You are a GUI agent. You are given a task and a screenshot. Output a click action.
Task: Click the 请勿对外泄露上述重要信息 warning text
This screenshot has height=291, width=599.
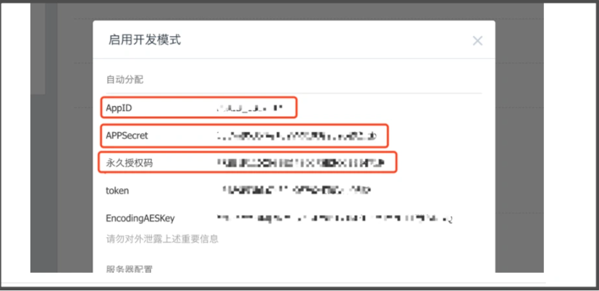point(162,239)
